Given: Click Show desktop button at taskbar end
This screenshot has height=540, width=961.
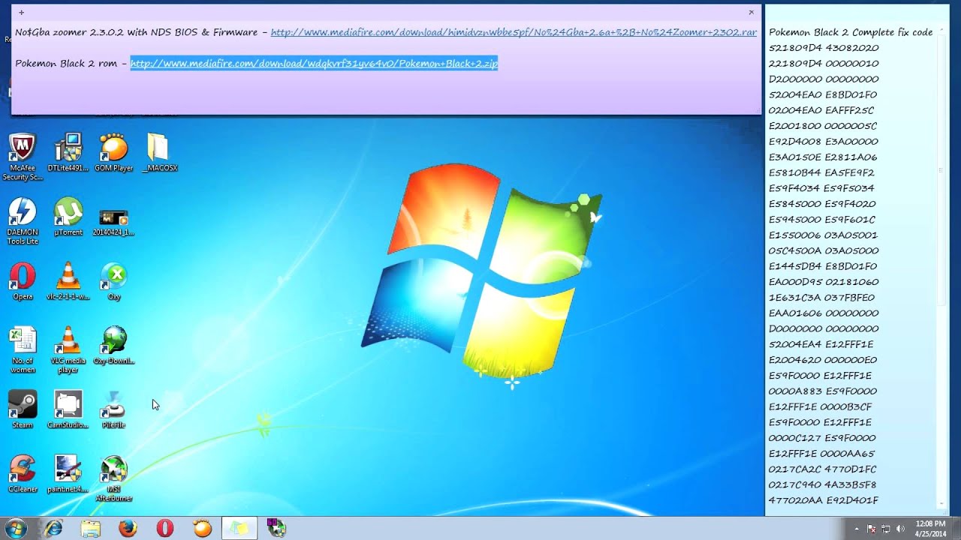Looking at the screenshot, I should [956, 528].
